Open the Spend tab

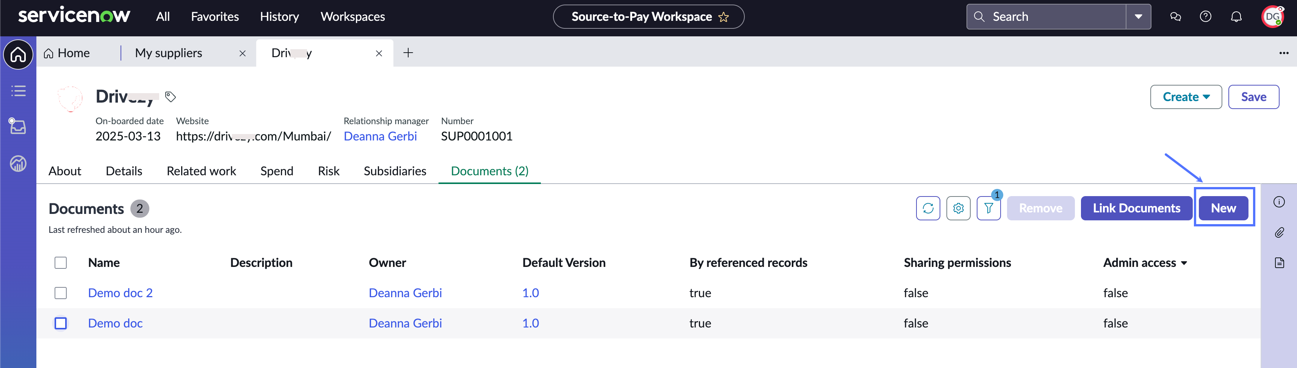(277, 171)
